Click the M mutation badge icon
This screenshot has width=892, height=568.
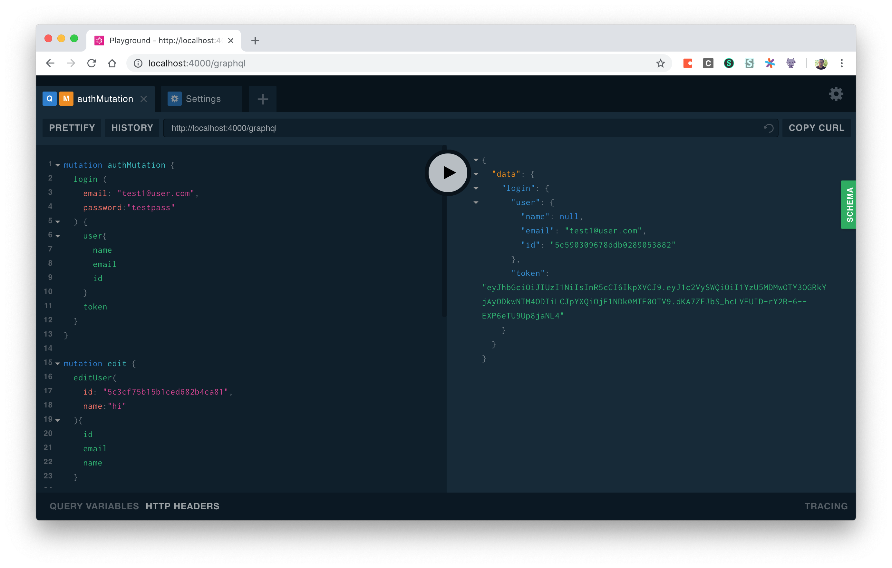[66, 99]
